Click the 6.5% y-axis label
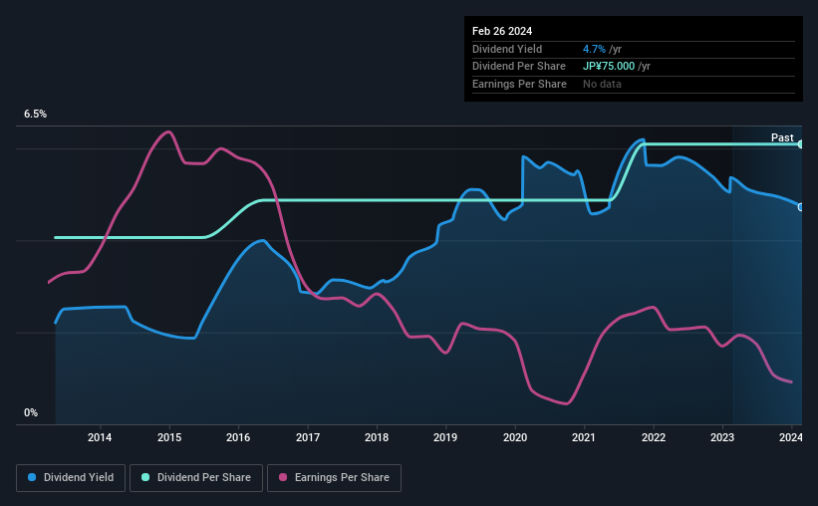Screen dimensions: 818x506 tap(35, 114)
